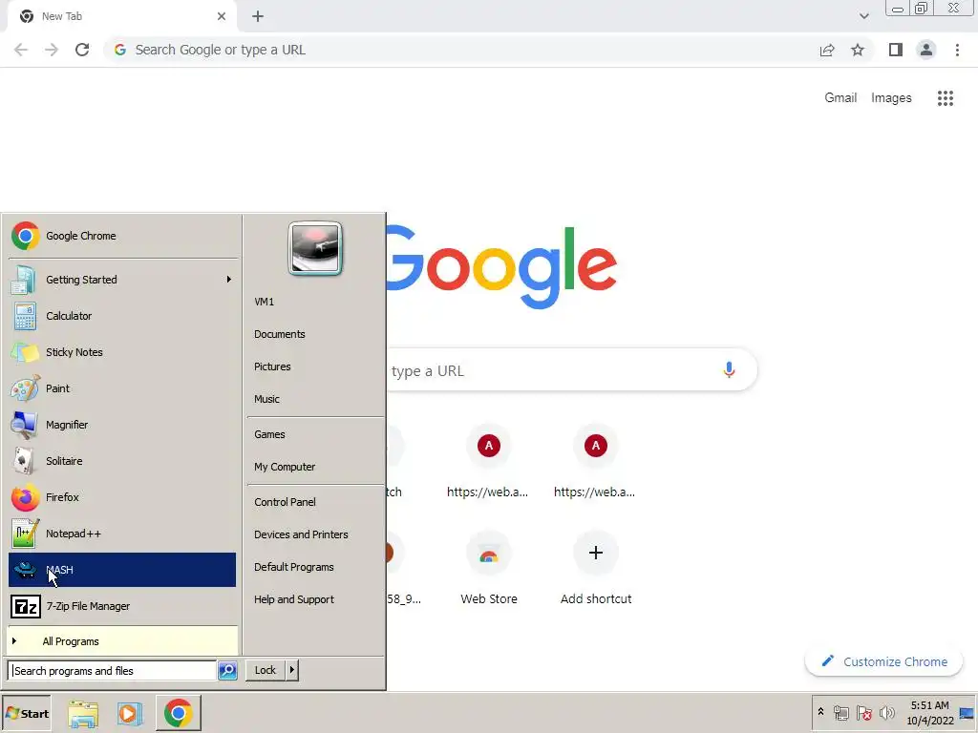The image size is (978, 733).
Task: Open Chrome three-dot menu
Action: click(957, 50)
